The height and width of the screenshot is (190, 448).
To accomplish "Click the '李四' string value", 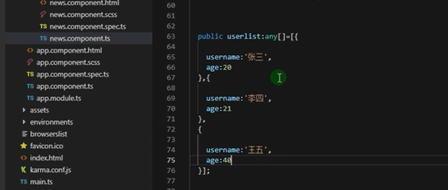I will click(x=256, y=98).
